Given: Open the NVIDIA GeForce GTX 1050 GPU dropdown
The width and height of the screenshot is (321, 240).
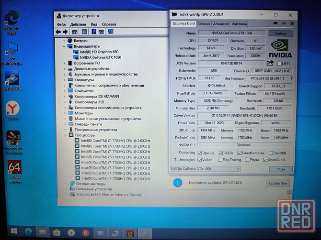Looking at the screenshot, I should click(206, 169).
